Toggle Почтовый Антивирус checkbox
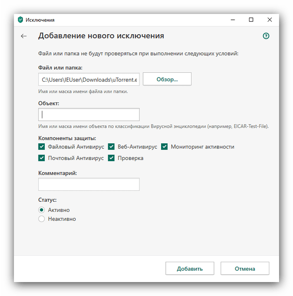 pos(41,158)
